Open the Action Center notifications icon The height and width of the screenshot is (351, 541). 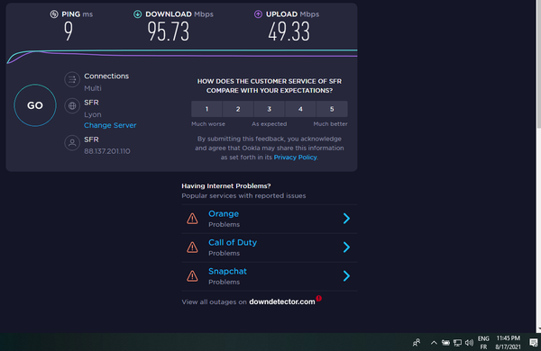[534, 342]
